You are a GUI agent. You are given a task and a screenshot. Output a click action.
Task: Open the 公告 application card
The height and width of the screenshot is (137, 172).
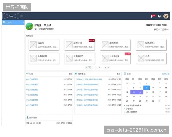pos(151,58)
